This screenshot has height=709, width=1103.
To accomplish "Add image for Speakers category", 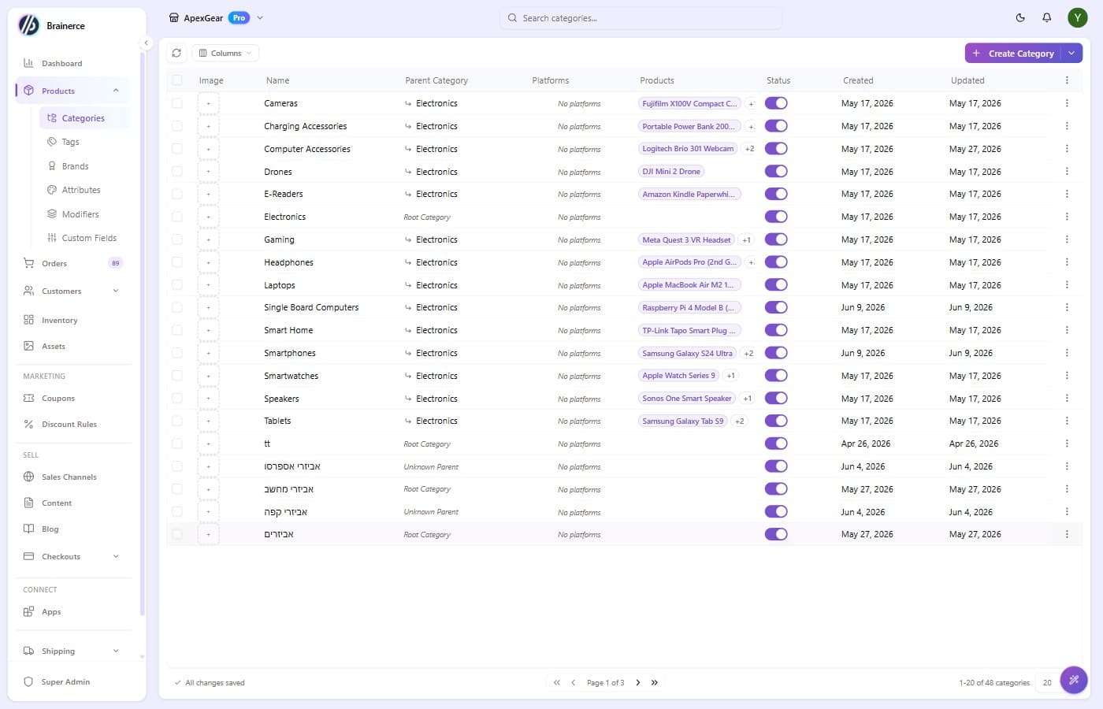I will (x=209, y=399).
